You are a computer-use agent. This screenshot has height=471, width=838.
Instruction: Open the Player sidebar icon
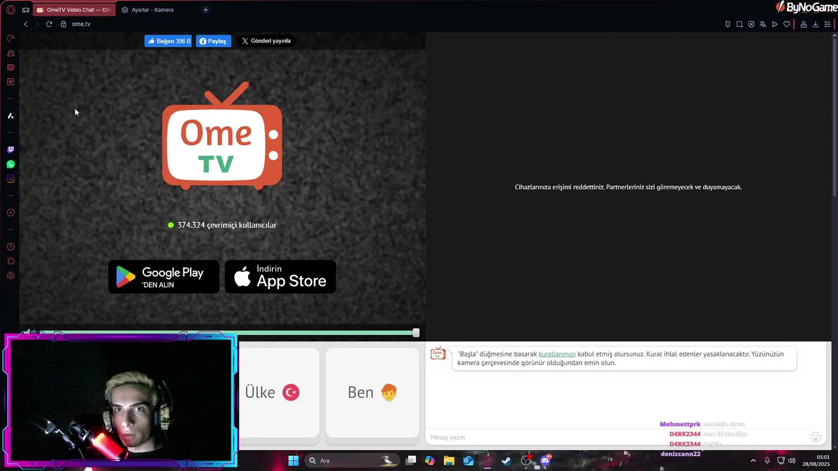10,213
